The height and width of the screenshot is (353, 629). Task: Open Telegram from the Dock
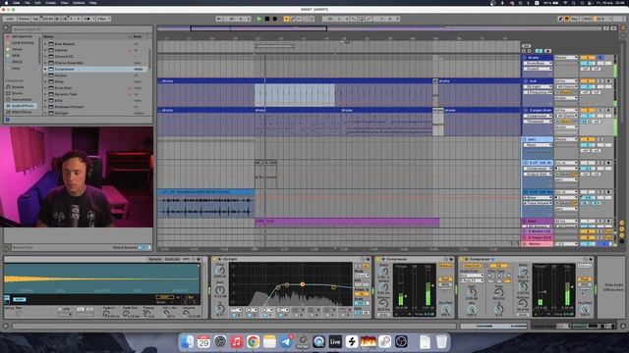coord(286,342)
